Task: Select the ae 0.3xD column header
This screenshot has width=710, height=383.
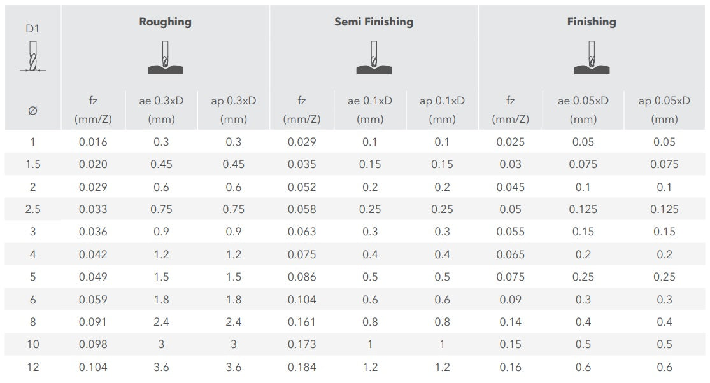Action: tap(161, 109)
